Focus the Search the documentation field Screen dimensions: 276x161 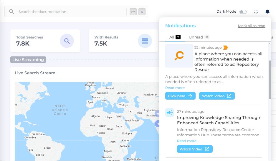[71, 12]
